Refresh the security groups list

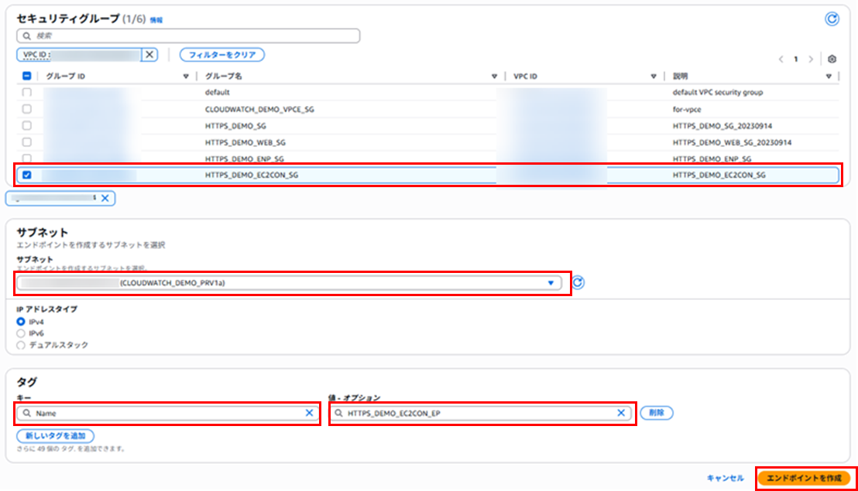pos(832,19)
